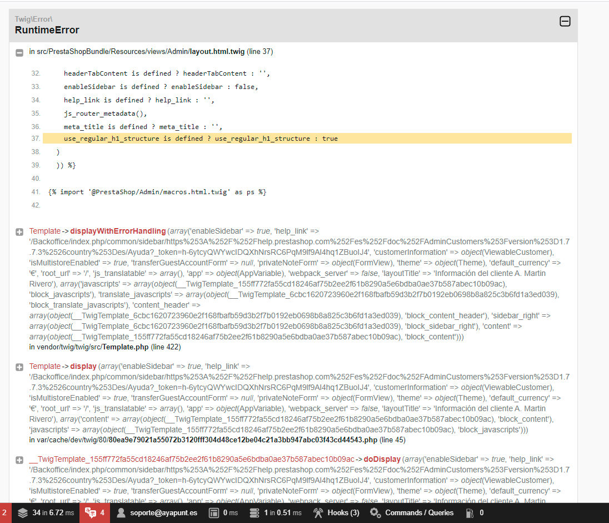Click code line 35 js_router_metadata()
Screen dimensions: 609x523
click(x=105, y=114)
